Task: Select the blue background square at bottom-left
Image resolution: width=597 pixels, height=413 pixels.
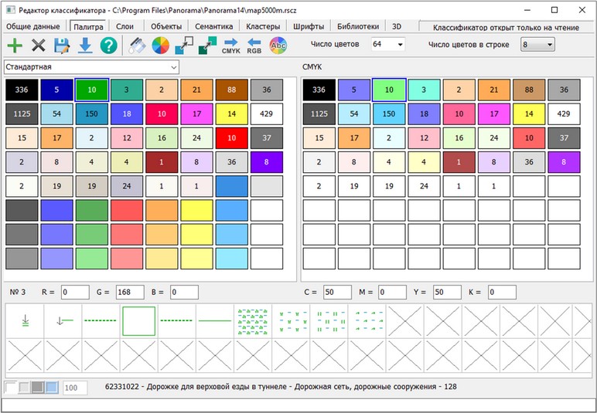Action: (x=51, y=387)
